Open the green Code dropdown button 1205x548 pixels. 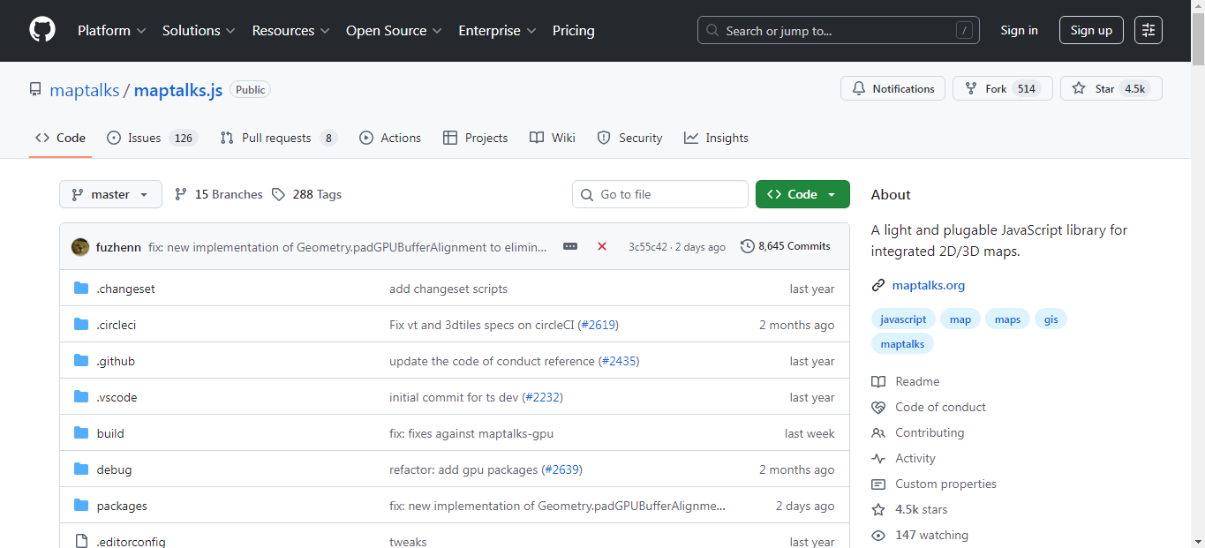click(x=802, y=194)
